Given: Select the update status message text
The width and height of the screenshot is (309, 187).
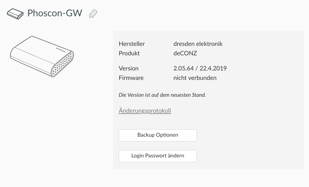Looking at the screenshot, I should 162,95.
